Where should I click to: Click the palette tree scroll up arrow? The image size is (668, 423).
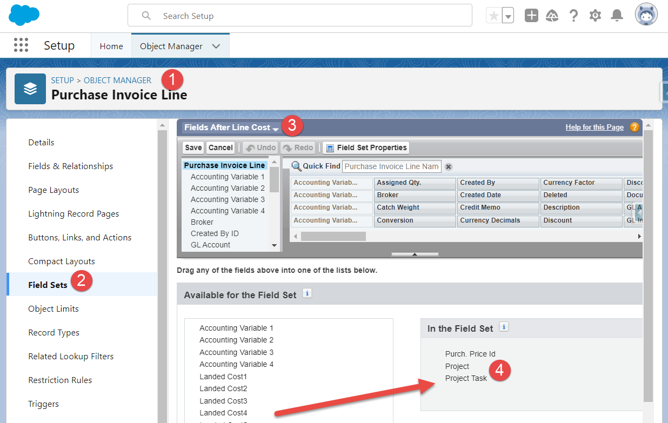point(274,162)
